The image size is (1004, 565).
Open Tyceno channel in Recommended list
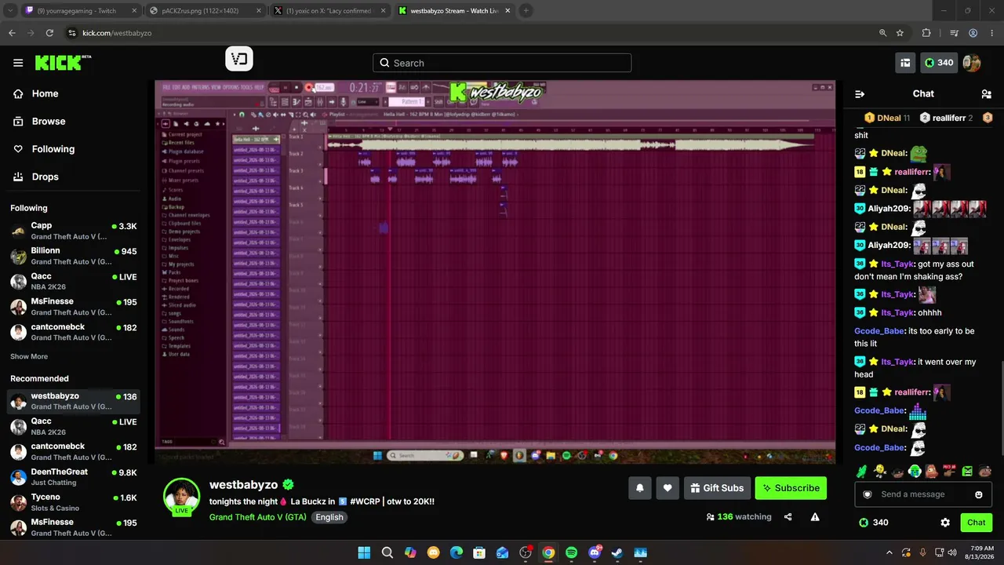(x=74, y=501)
